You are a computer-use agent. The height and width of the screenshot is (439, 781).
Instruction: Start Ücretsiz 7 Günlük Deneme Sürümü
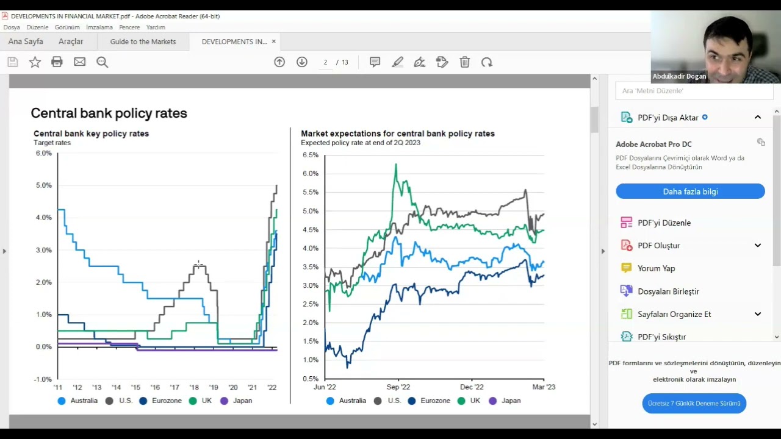tap(694, 404)
